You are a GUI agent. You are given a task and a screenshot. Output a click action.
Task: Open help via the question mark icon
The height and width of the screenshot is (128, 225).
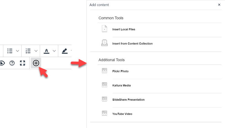pyautogui.click(x=12, y=63)
